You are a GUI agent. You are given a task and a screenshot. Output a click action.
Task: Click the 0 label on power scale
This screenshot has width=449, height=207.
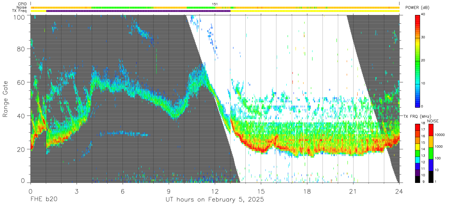point(423,106)
